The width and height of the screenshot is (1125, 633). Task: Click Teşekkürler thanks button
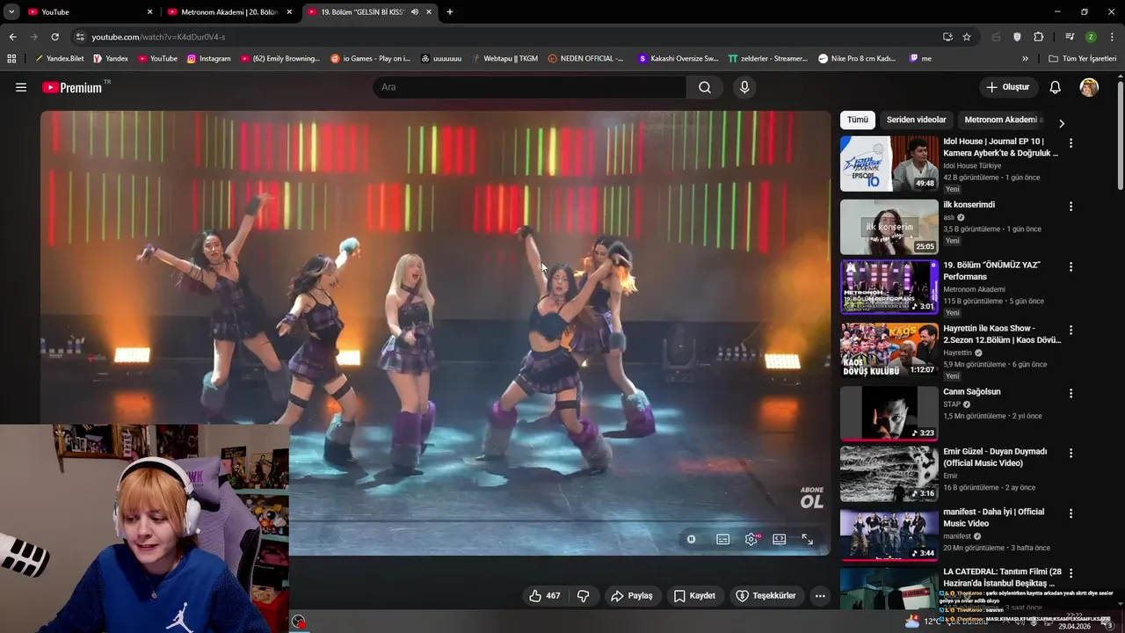766,596
